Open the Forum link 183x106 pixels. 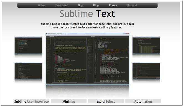coord(113,5)
